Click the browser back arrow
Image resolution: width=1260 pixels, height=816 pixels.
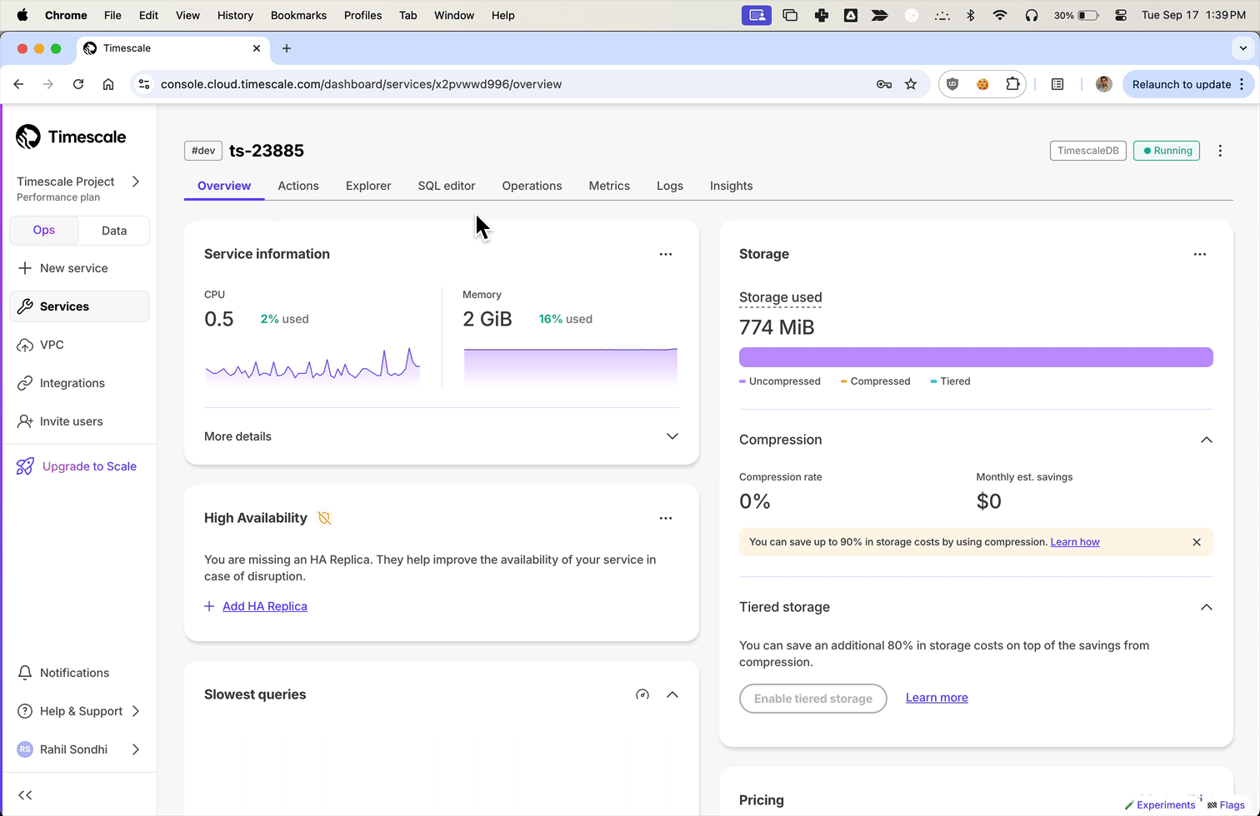click(x=18, y=84)
